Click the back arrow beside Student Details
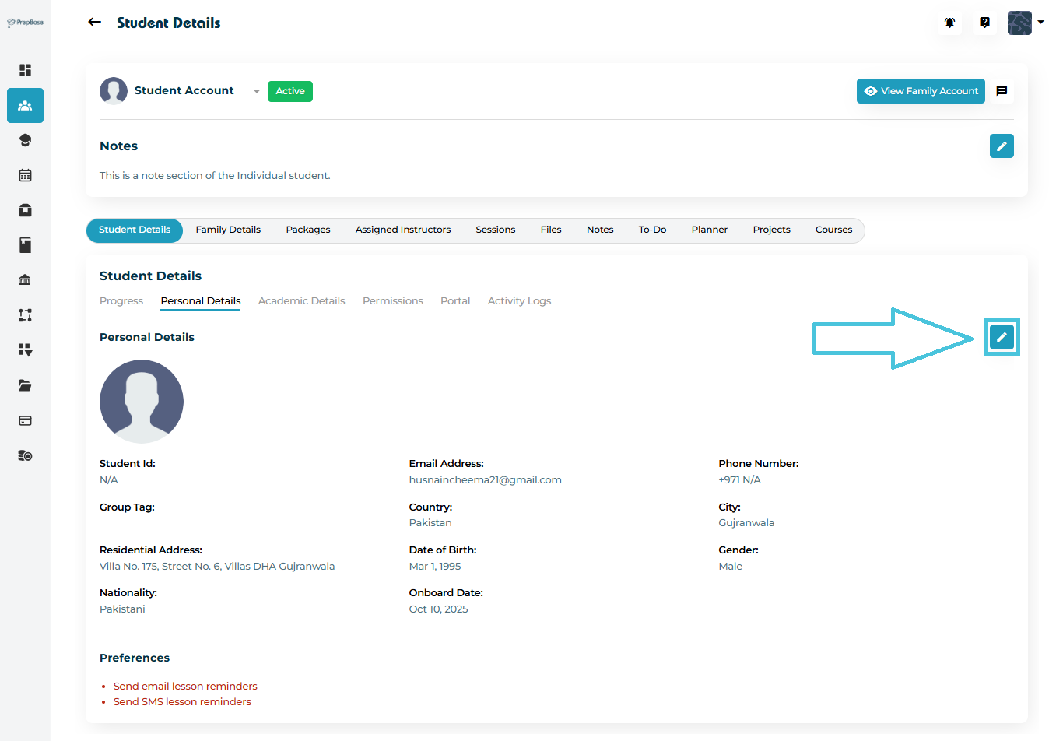1063x741 pixels. [x=95, y=23]
